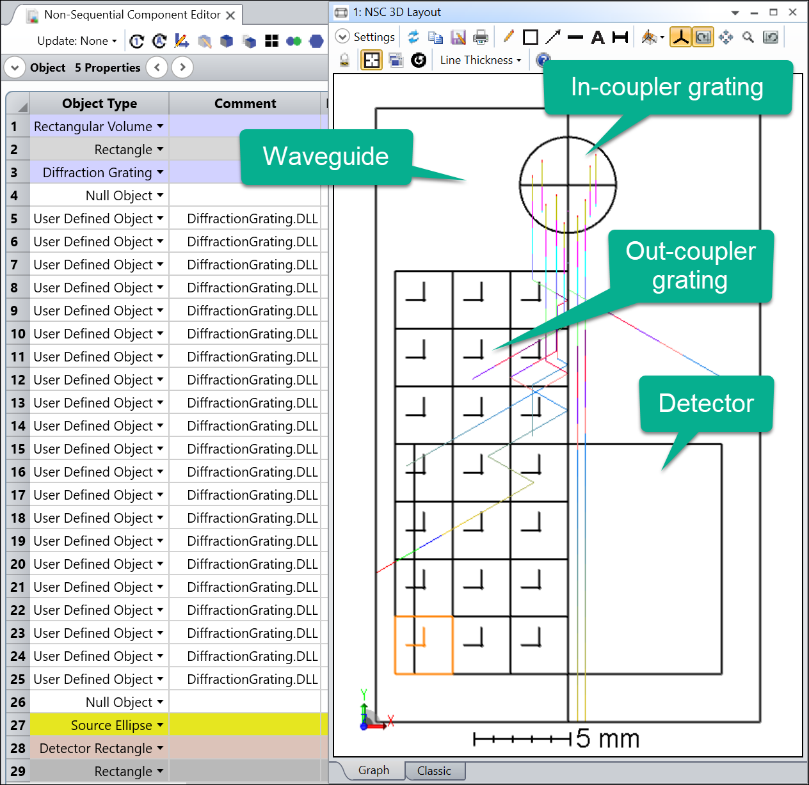Viewport: 809px width, 785px height.
Task: Toggle the highlighted rotate-about-Z button
Action: click(703, 37)
